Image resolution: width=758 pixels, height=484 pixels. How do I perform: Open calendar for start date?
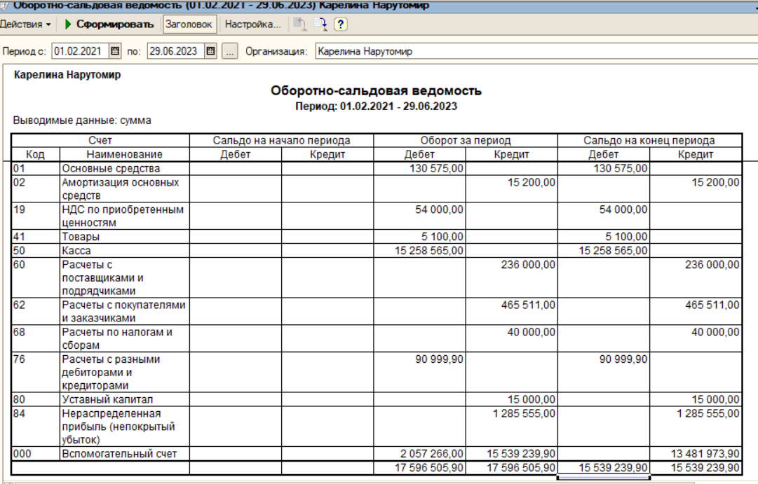[x=115, y=51]
